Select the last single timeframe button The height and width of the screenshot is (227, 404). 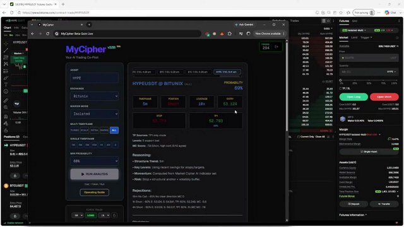[115, 145]
